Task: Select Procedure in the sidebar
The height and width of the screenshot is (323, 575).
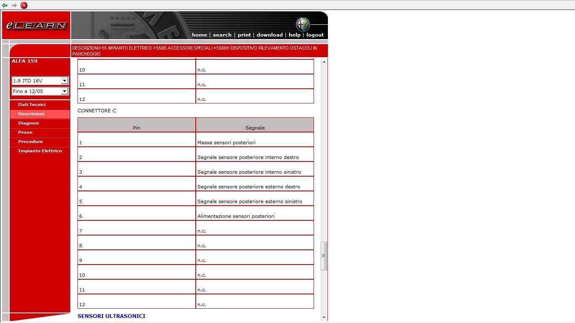Action: click(x=30, y=142)
